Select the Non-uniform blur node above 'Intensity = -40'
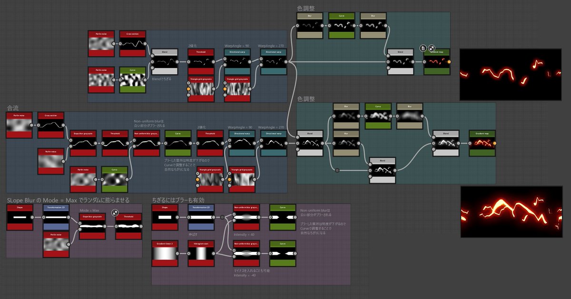Image resolution: width=571 pixels, height=299 pixels. (246, 254)
